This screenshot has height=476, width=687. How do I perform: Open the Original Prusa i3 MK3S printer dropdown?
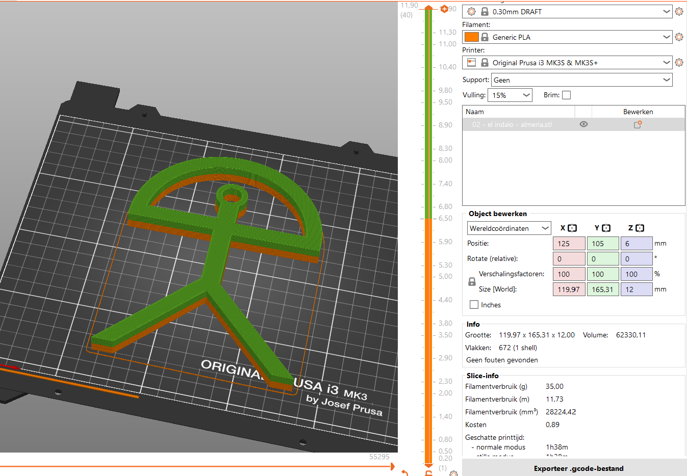[567, 62]
